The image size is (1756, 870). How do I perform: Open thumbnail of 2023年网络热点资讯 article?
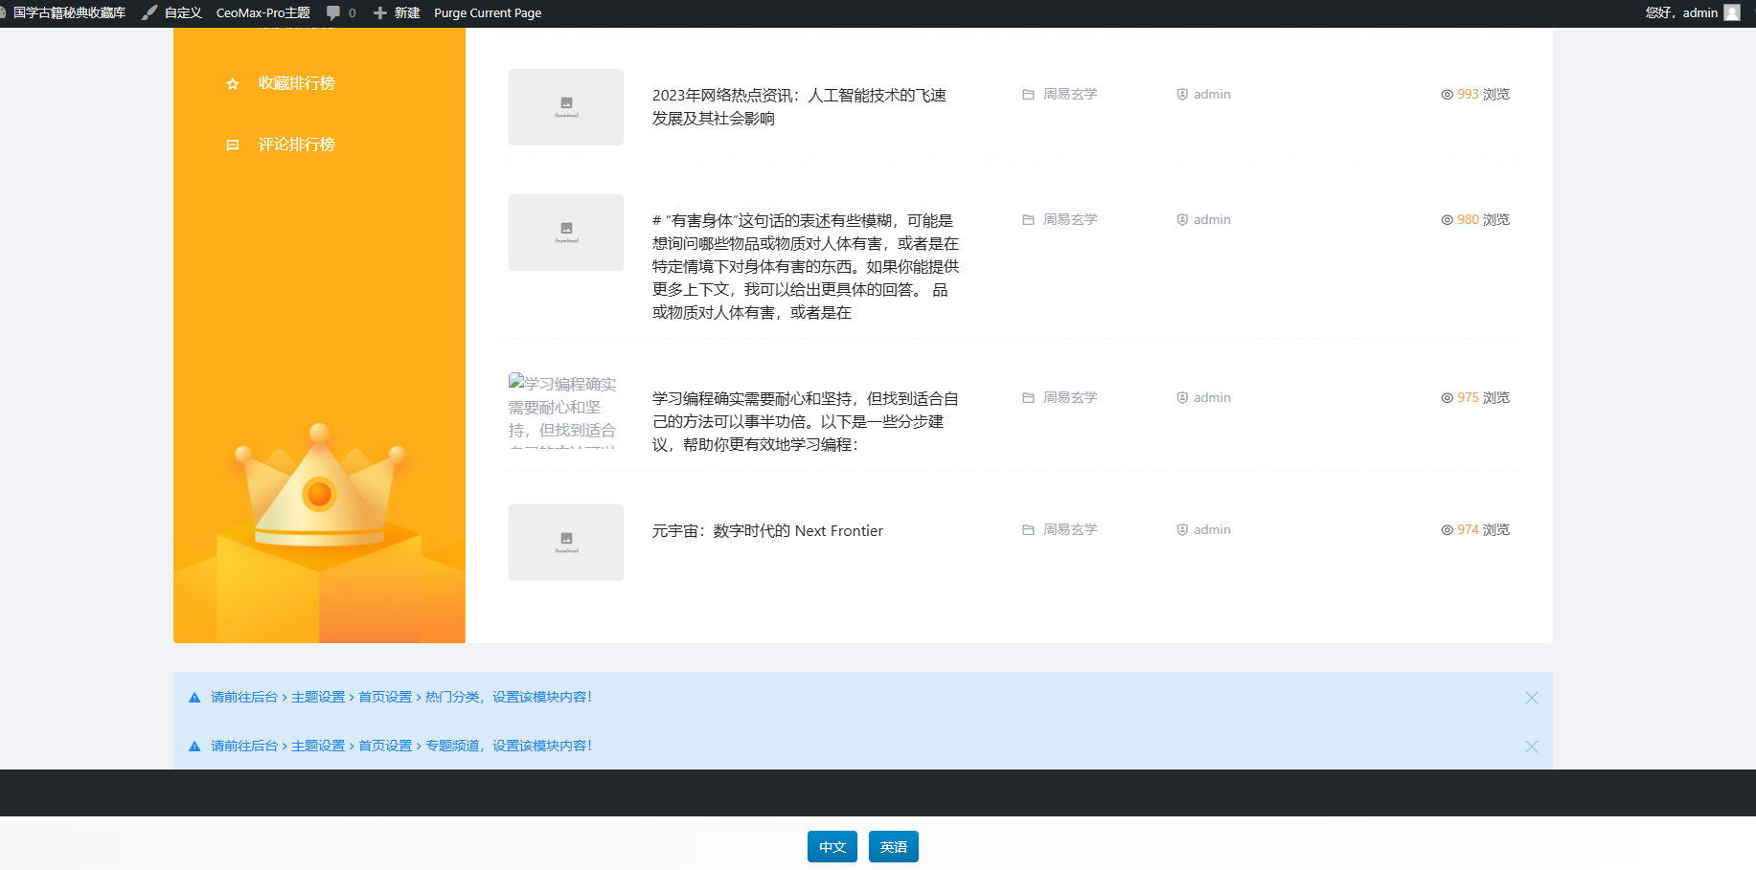566,107
